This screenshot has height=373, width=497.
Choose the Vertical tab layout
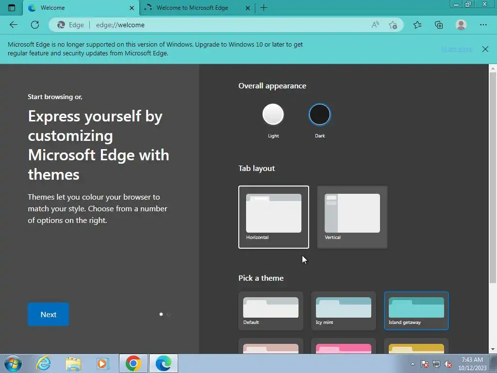352,217
